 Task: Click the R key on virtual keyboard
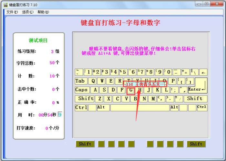119,81
